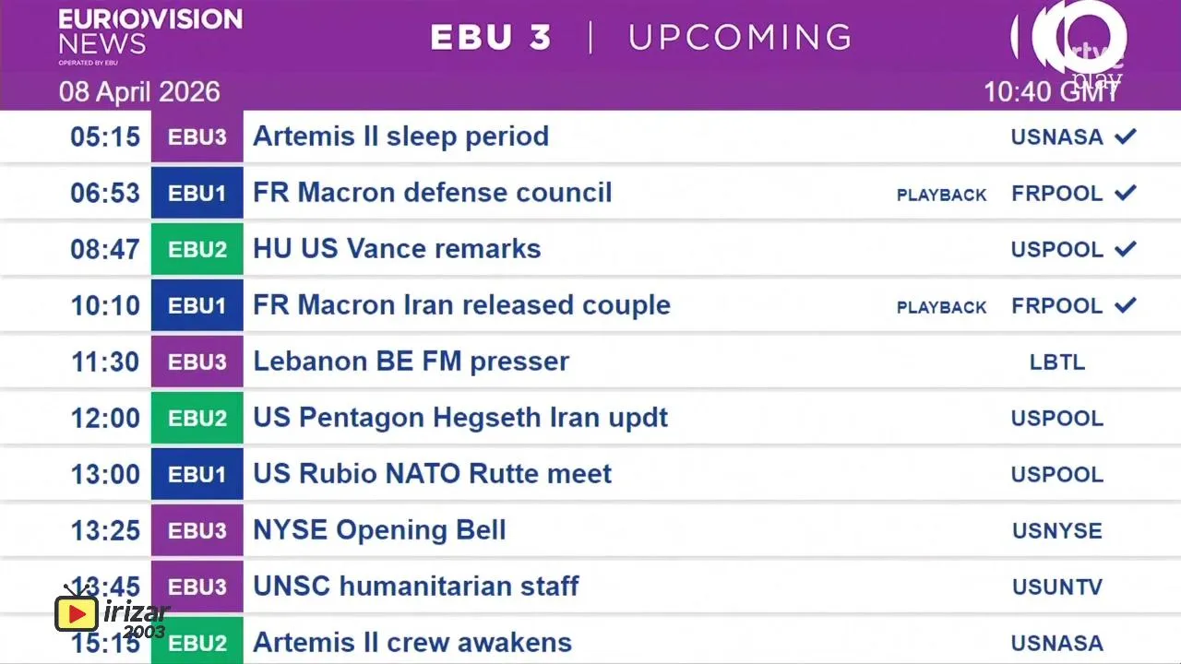Click the Macron defense council checkmark
The width and height of the screenshot is (1181, 664).
pos(1125,193)
